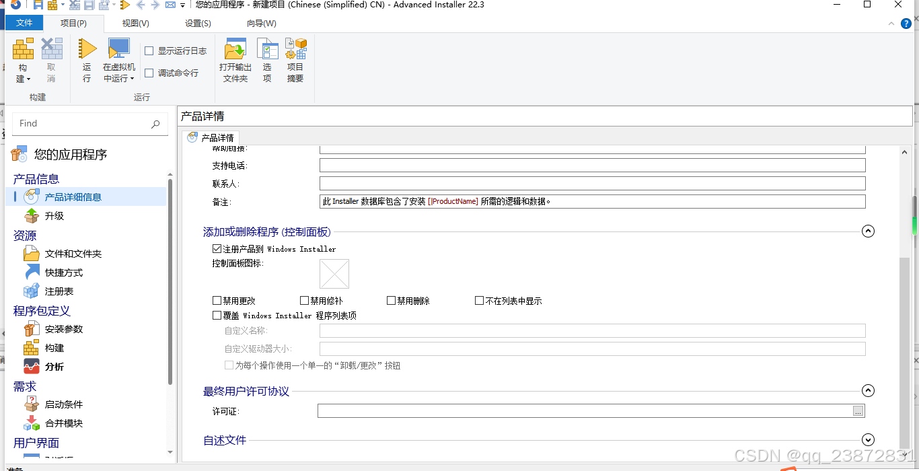Click the magnifier search icon in Find box

pyautogui.click(x=155, y=124)
